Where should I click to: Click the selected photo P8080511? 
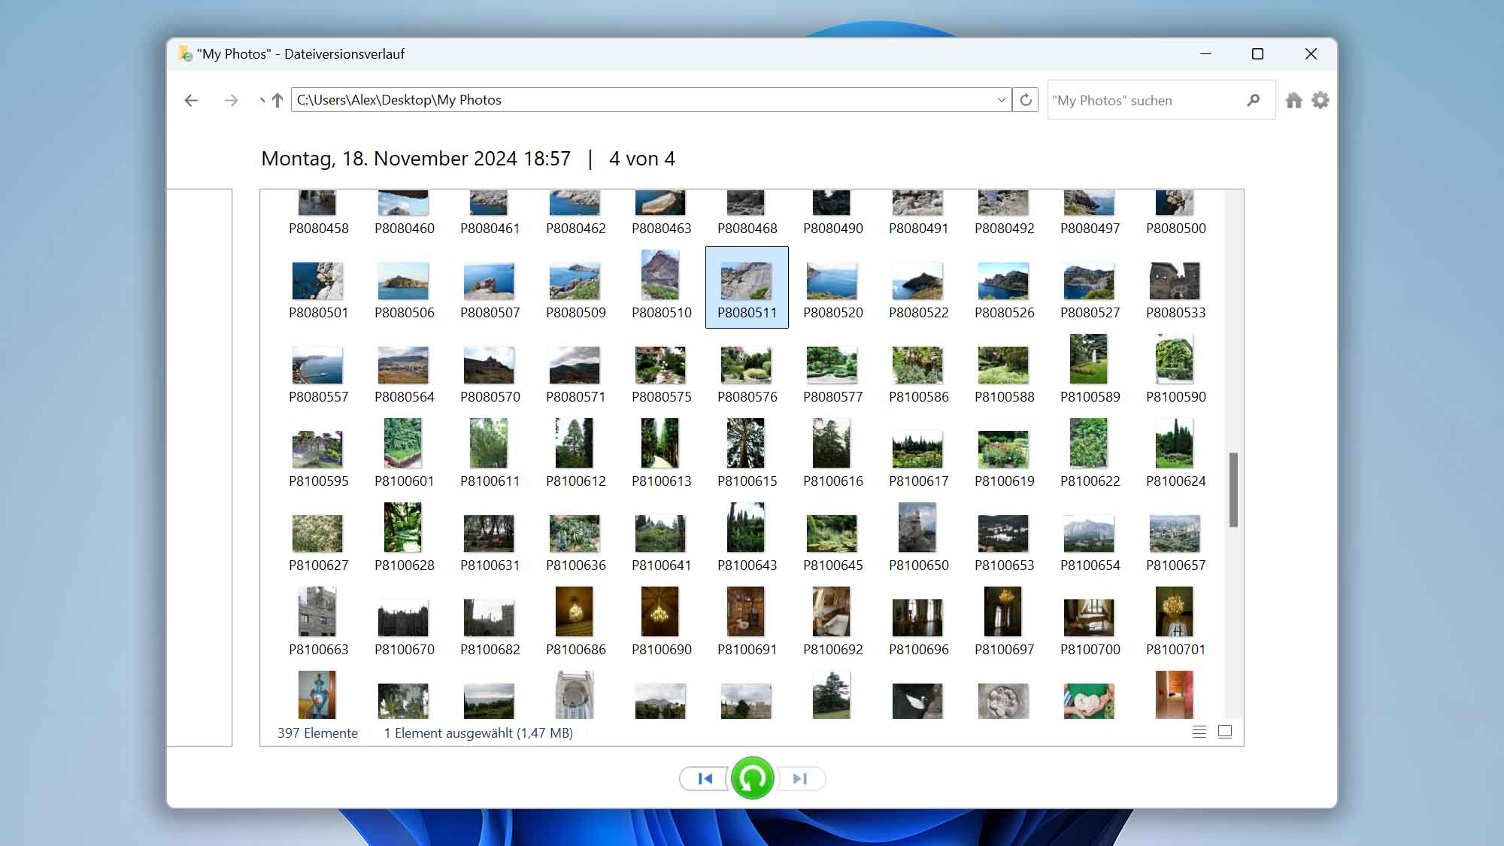(747, 287)
